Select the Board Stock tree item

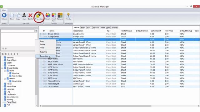coord(12,60)
